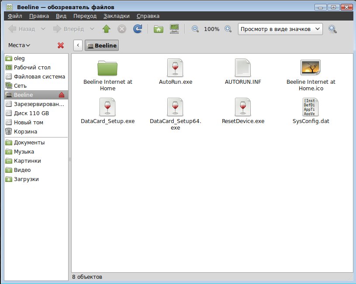The height and width of the screenshot is (284, 356).
Task: Open the Вид menu
Action: [x=61, y=16]
